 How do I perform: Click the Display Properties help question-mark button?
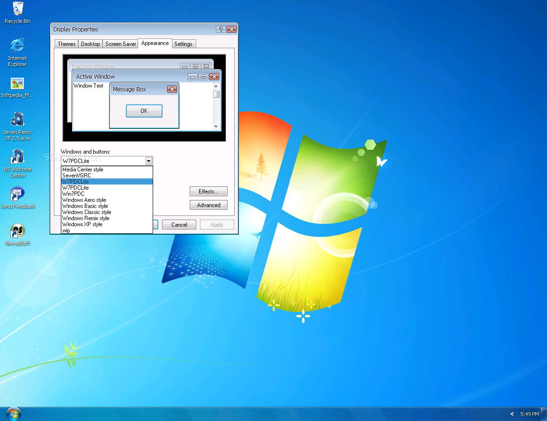pos(221,30)
